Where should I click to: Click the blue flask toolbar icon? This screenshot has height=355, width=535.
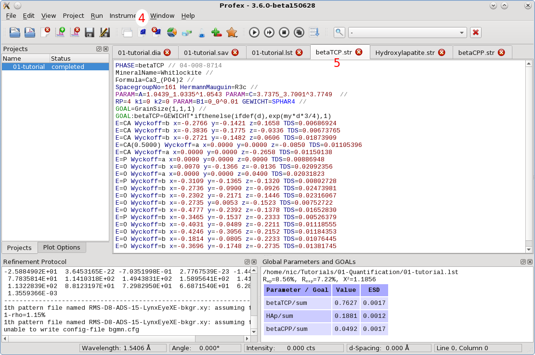pos(202,33)
